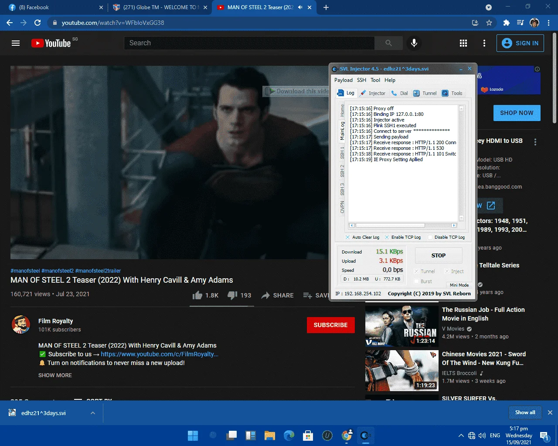Switch to the Injector tab
This screenshot has width=558, height=446.
pos(373,93)
